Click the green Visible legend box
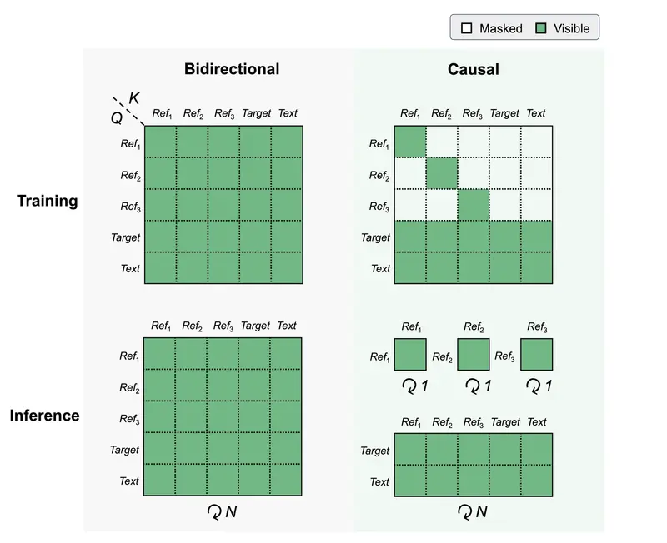This screenshot has width=667, height=543. point(540,28)
